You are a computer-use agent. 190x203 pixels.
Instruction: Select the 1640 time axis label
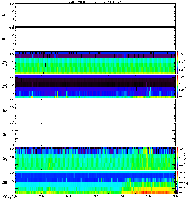click(68, 196)
